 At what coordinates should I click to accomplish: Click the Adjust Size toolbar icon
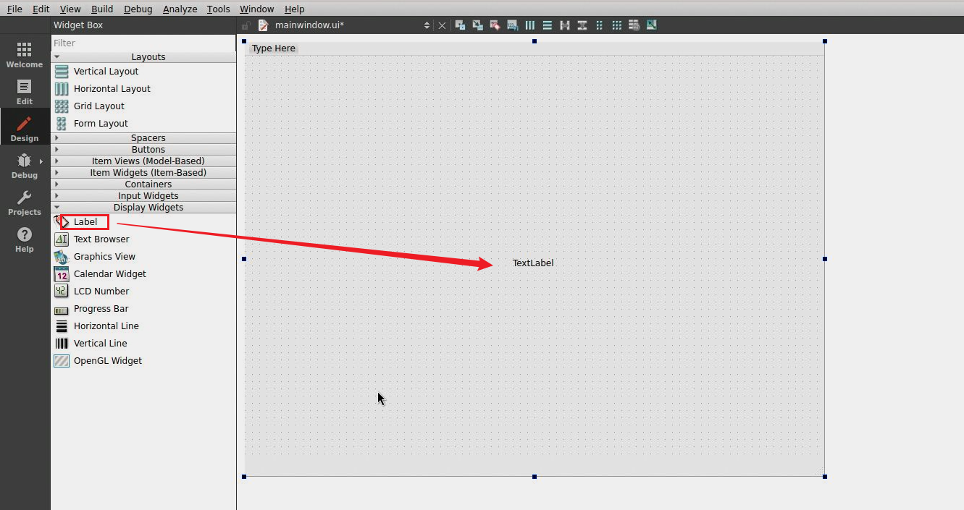coord(652,25)
